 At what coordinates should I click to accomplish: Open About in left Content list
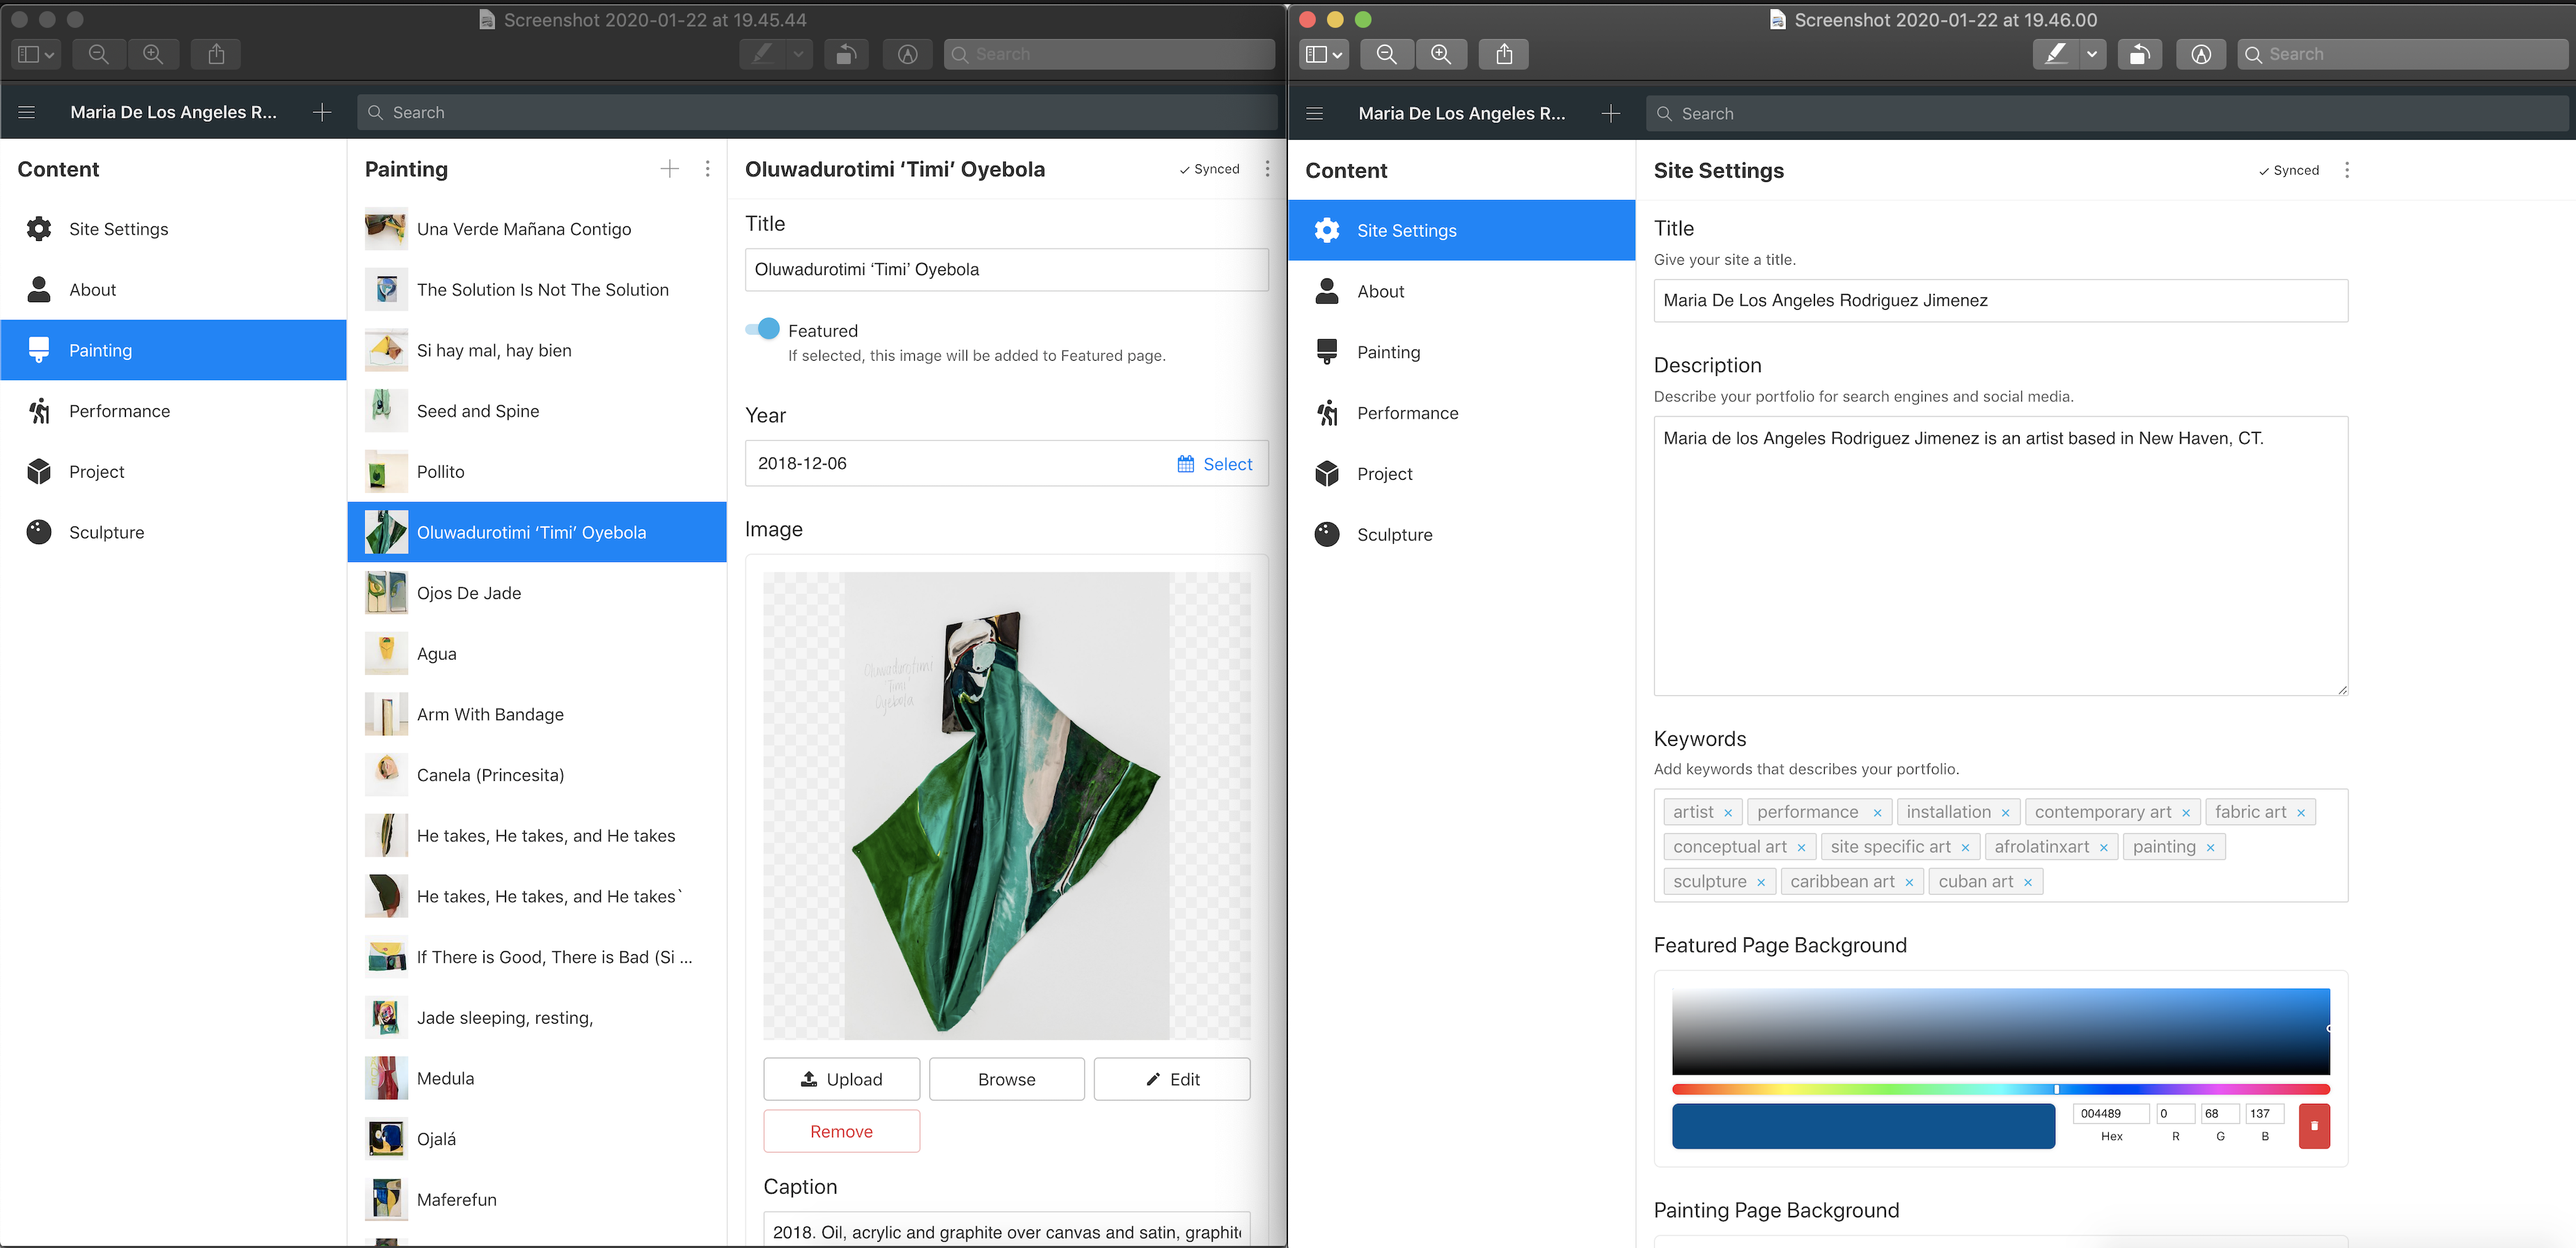tap(174, 290)
